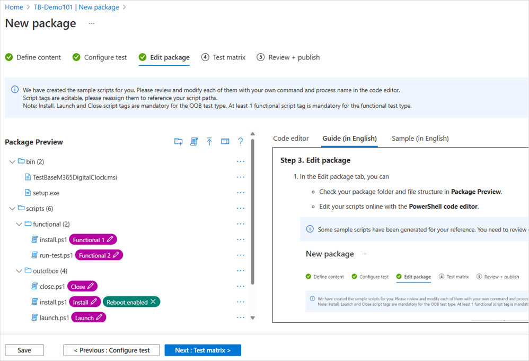
Task: Click scroll up arrow of Package Preview
Action: coord(253,134)
